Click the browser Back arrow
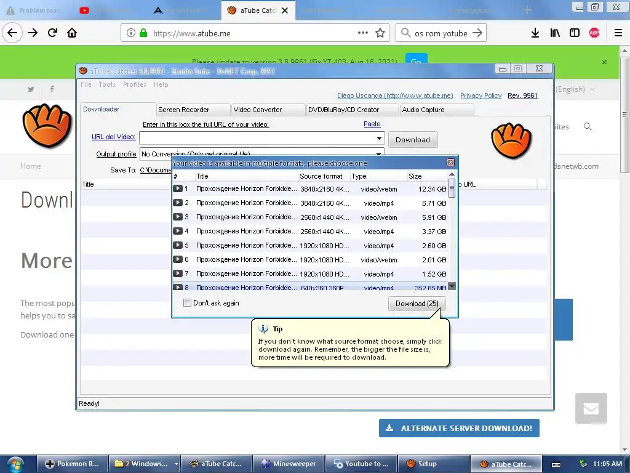The width and height of the screenshot is (630, 473). tap(12, 33)
